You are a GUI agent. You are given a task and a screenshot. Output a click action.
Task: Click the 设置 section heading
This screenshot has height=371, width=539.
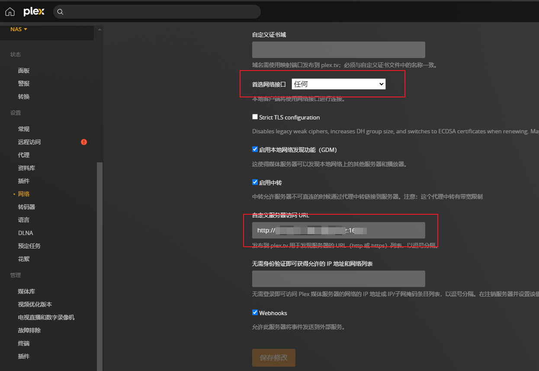(16, 113)
